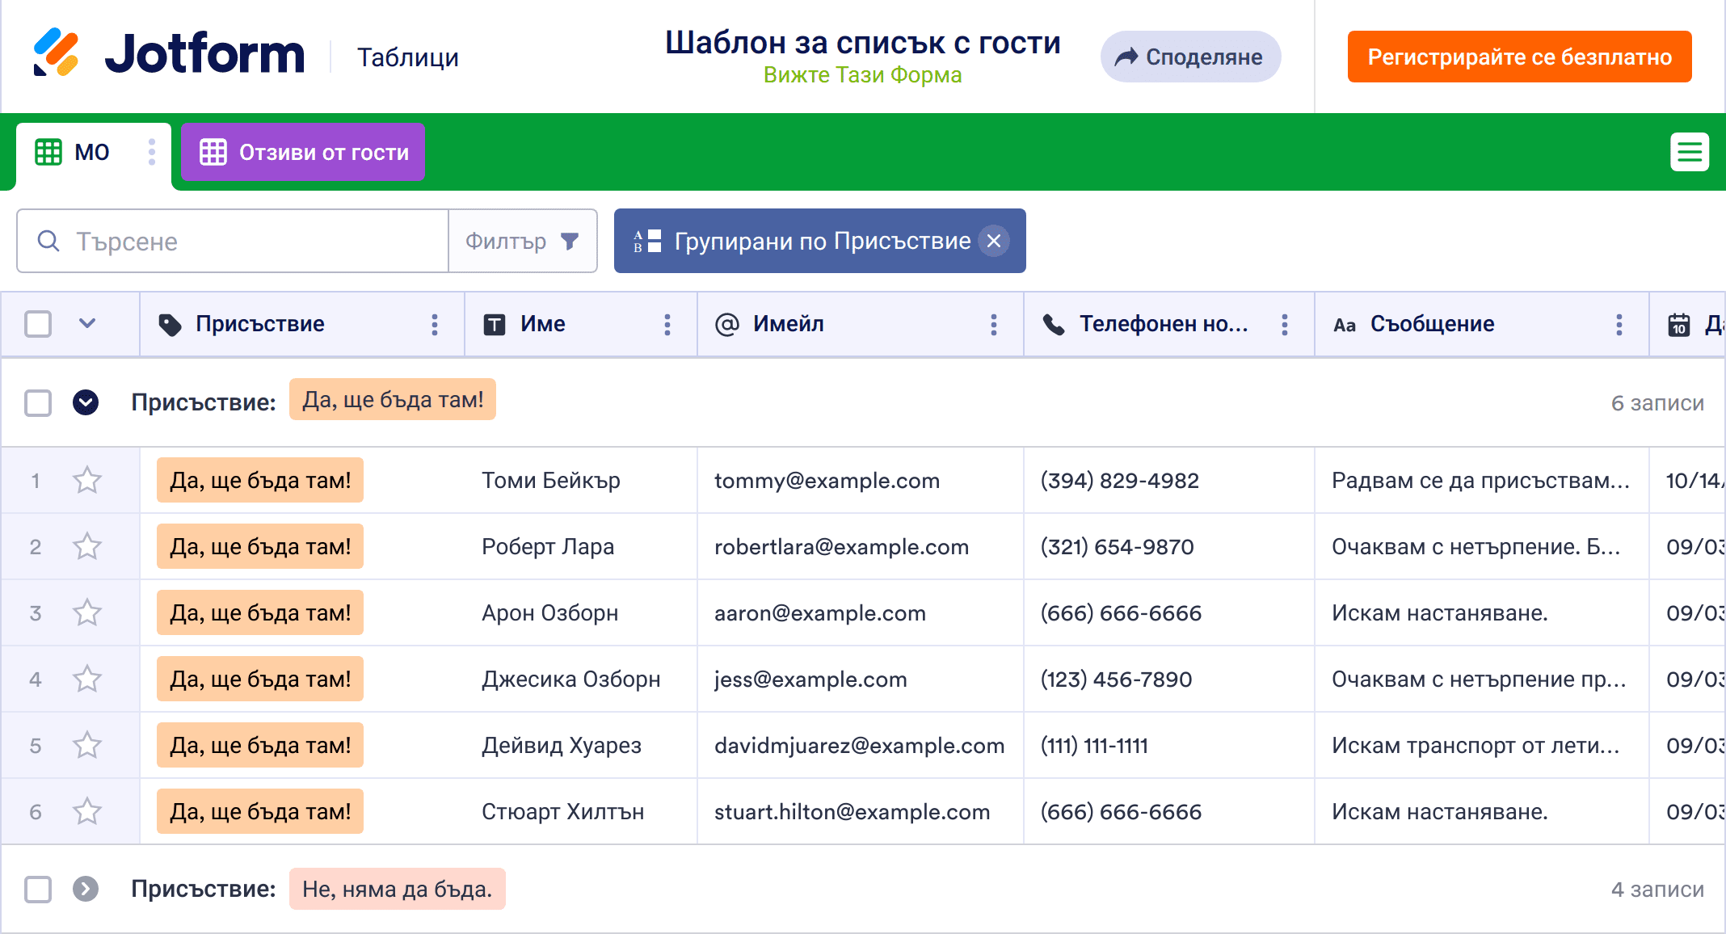Switch to the Отзиви от гости tab
Screen dimensions: 1726x934
[303, 152]
